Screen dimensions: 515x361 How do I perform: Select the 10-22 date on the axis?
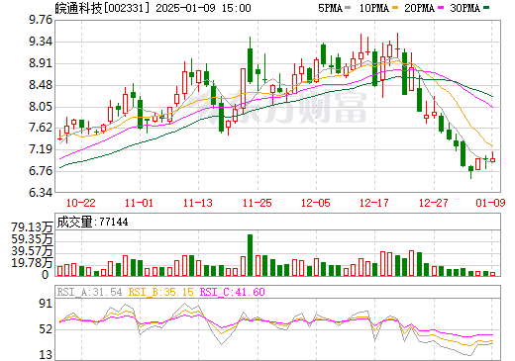tap(80, 203)
